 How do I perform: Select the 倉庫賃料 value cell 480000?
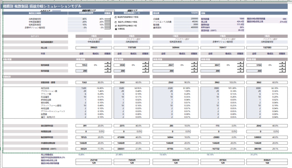186,27
